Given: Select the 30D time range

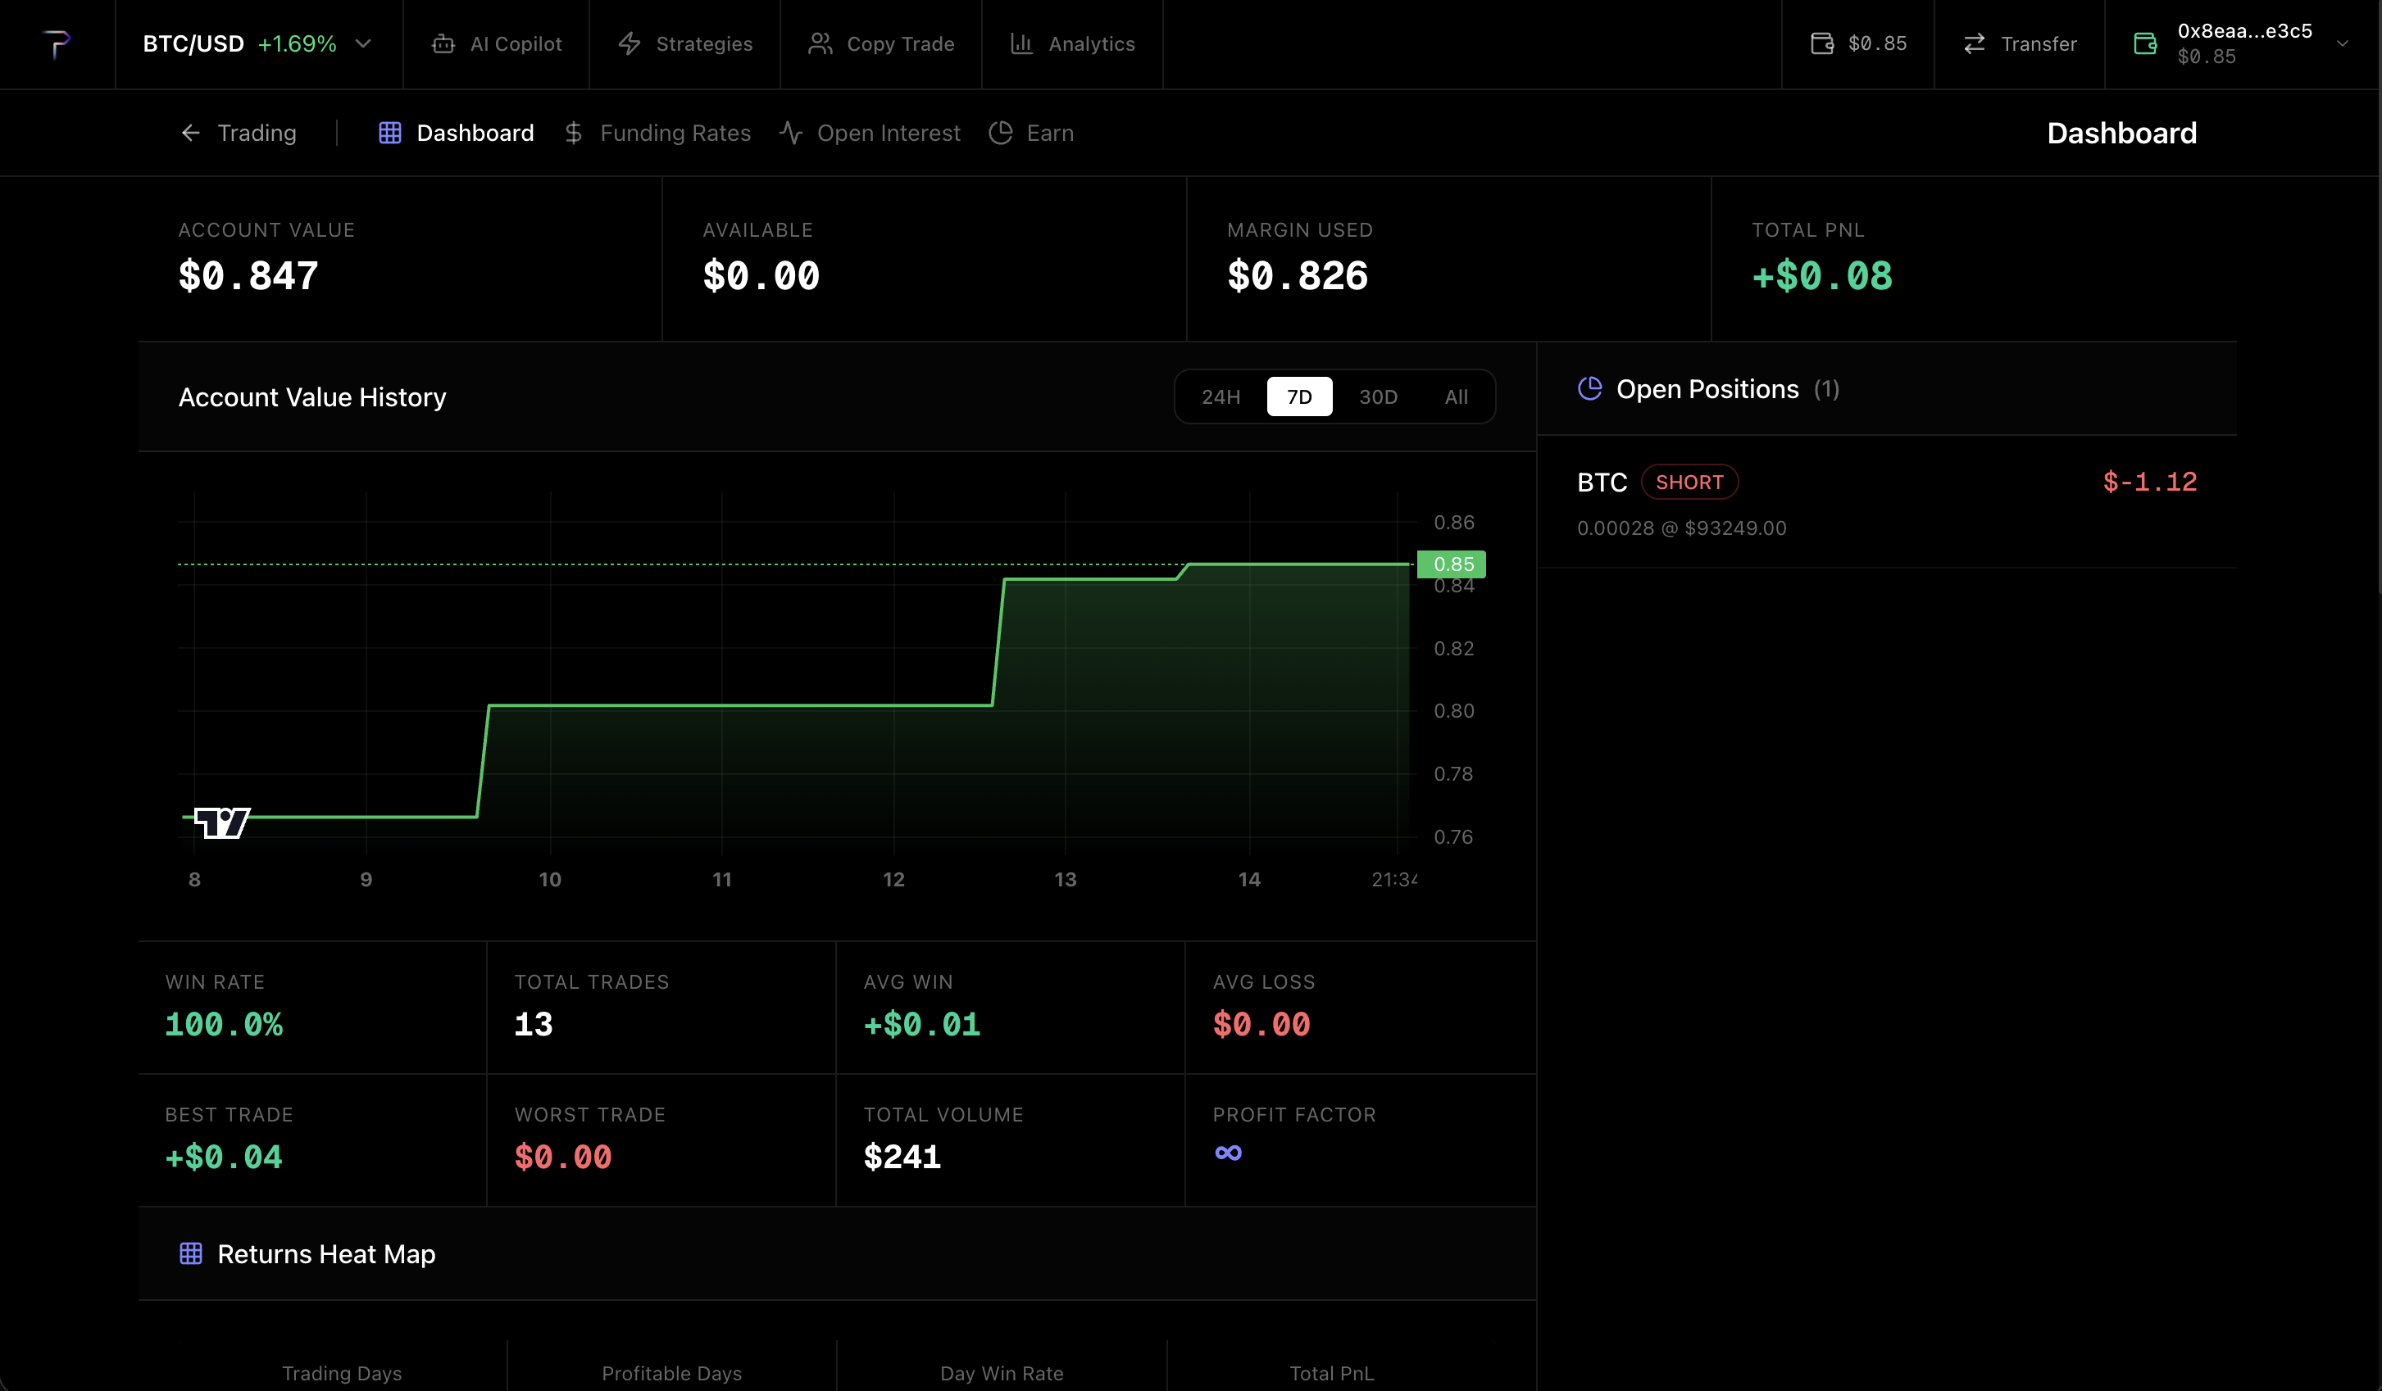Looking at the screenshot, I should 1377,396.
